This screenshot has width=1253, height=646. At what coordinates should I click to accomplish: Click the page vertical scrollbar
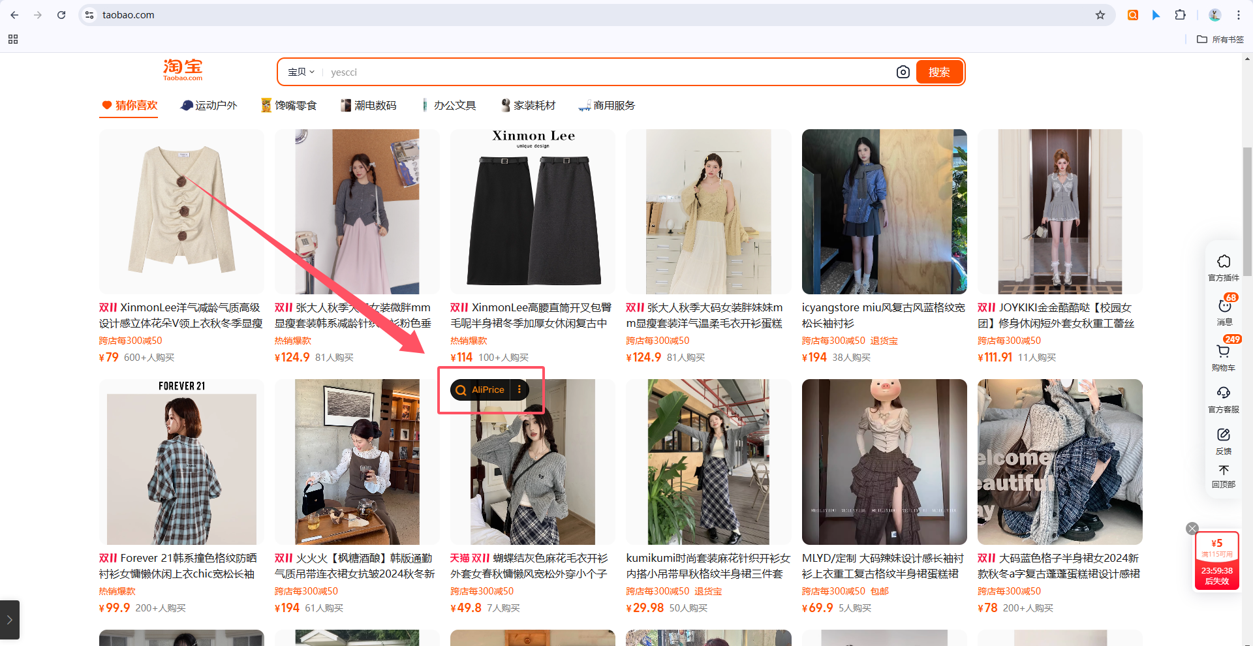click(x=1247, y=212)
